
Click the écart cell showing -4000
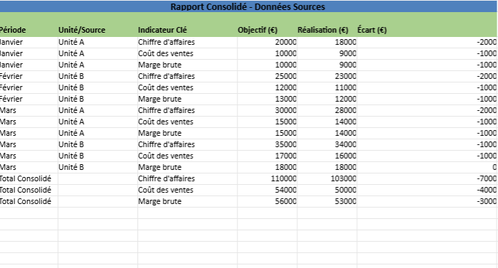[427, 191]
